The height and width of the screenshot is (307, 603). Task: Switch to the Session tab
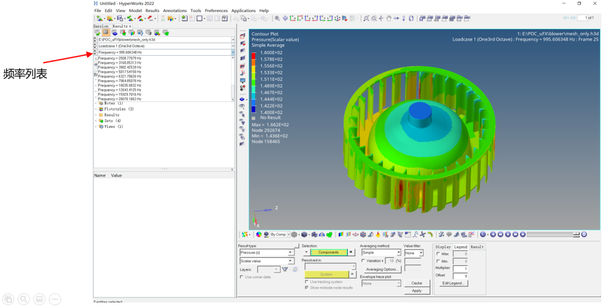[x=101, y=26]
